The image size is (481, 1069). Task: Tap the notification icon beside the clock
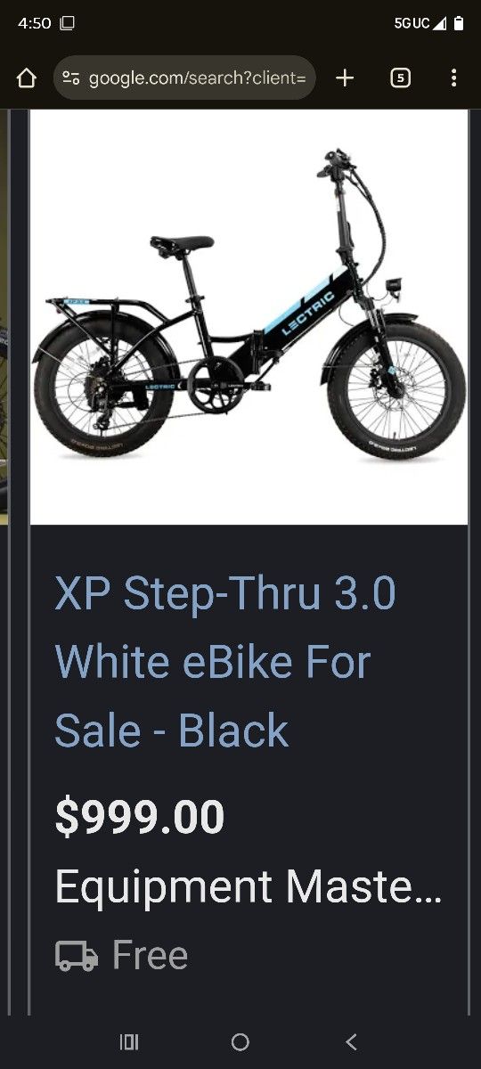click(x=67, y=24)
